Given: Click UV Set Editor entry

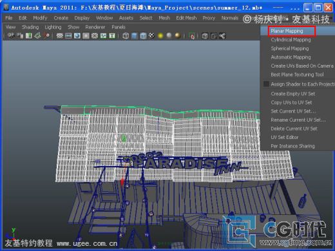Looking at the screenshot, I should [285, 137].
